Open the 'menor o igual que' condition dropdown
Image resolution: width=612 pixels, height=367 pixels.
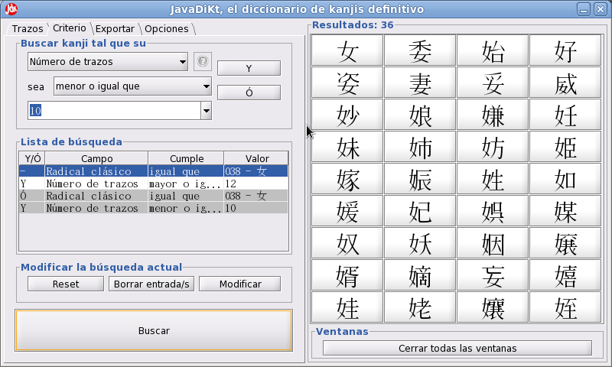point(132,86)
